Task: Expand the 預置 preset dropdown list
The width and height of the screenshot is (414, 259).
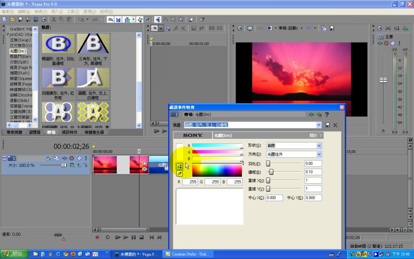Action: pyautogui.click(x=319, y=125)
